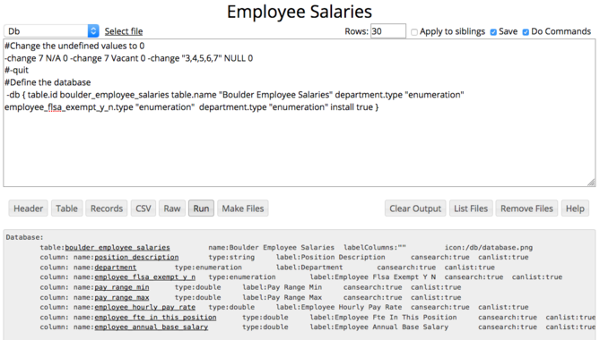Click the Records button
600x340 pixels.
tap(107, 208)
